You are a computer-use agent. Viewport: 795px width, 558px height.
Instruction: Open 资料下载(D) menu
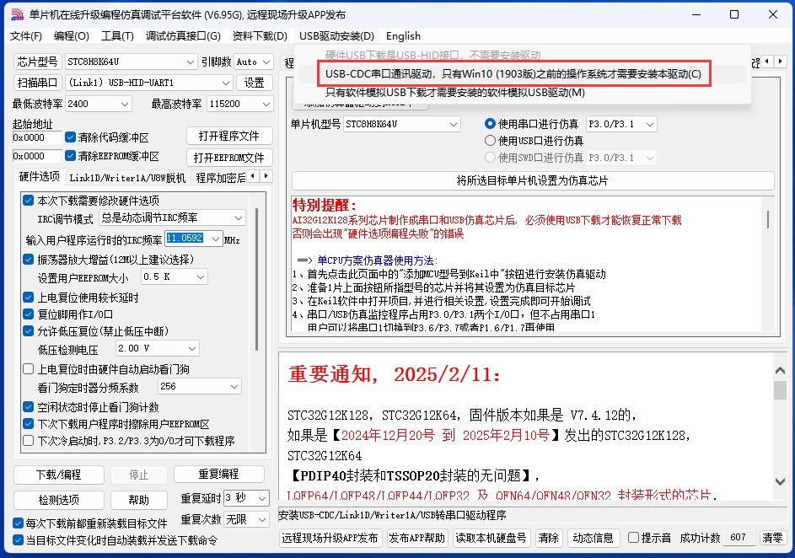click(260, 36)
